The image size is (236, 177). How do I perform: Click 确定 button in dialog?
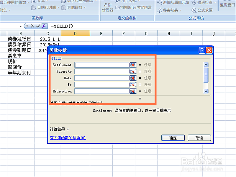click(173, 138)
